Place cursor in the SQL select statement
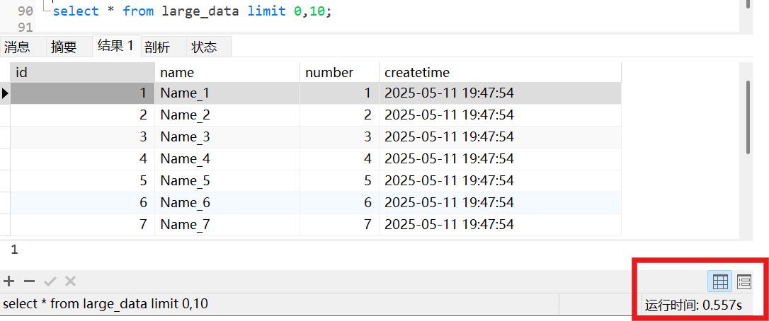The height and width of the screenshot is (321, 769). [x=191, y=11]
